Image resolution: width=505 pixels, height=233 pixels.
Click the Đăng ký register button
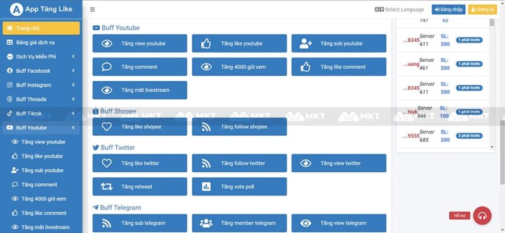[x=482, y=9]
